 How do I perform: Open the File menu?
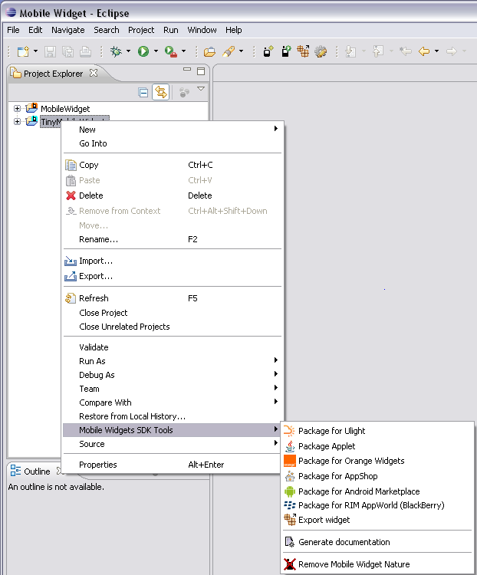13,30
